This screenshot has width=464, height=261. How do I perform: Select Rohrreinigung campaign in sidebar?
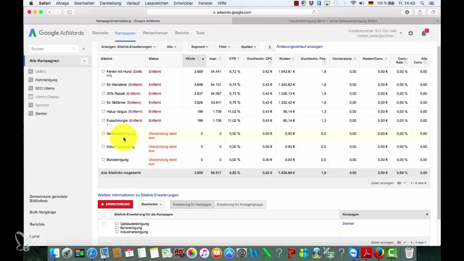click(x=46, y=80)
